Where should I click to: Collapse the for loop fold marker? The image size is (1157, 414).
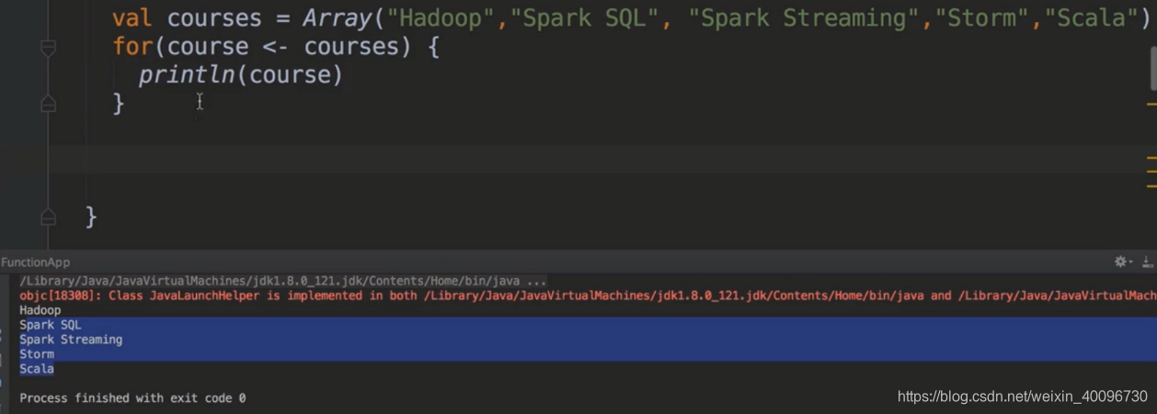tap(49, 48)
